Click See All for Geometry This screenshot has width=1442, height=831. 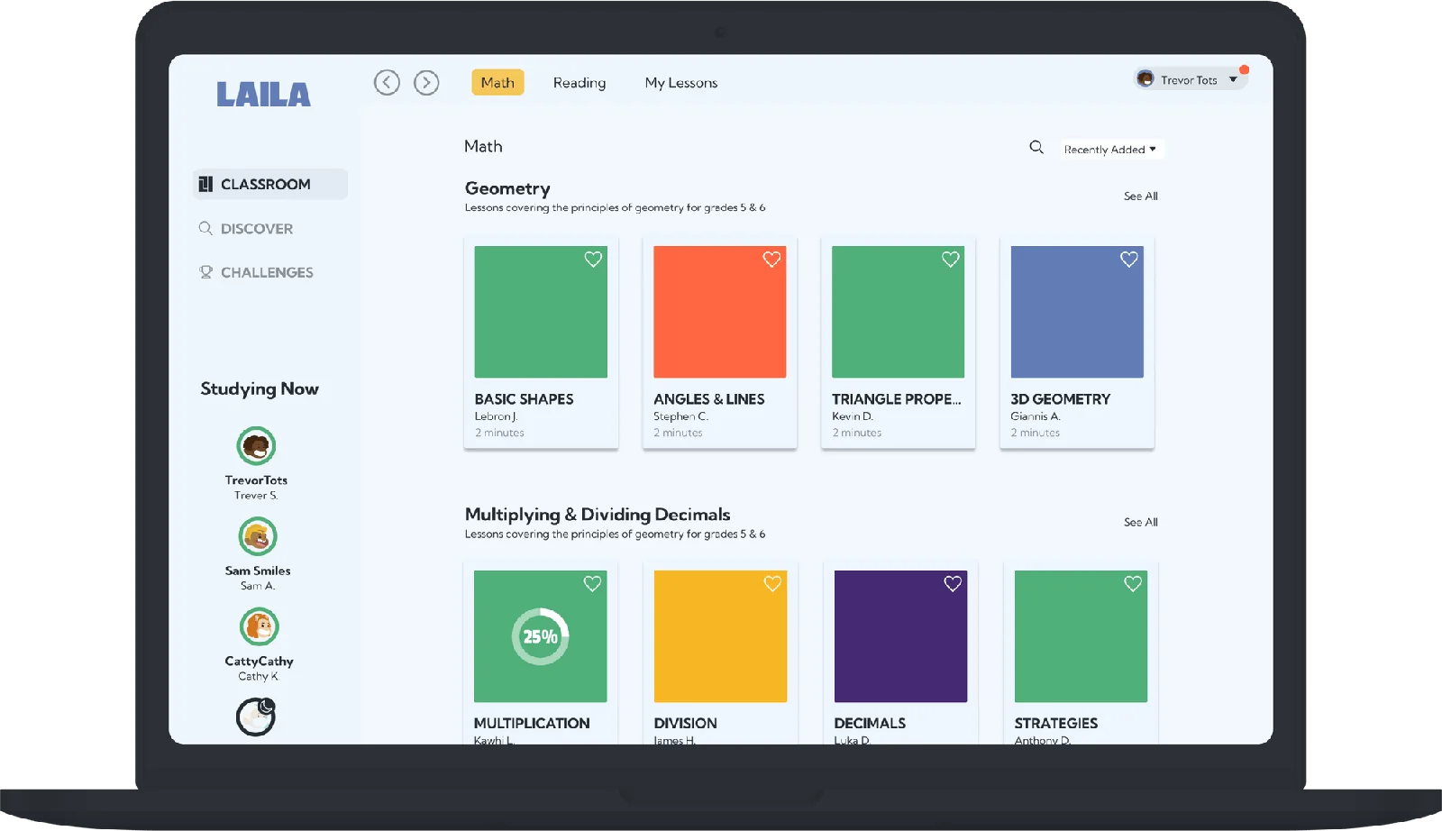(1141, 196)
